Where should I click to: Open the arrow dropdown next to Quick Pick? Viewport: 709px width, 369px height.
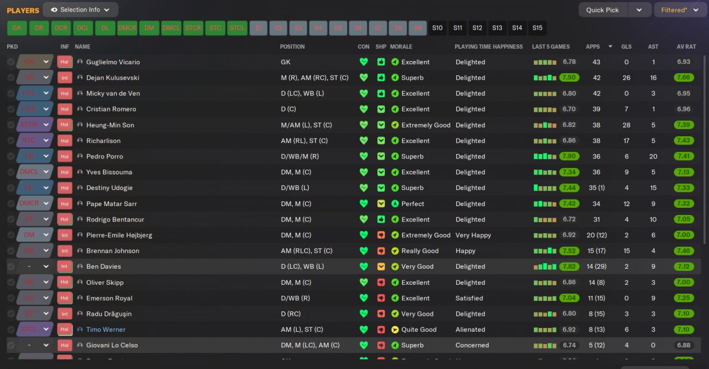click(639, 10)
